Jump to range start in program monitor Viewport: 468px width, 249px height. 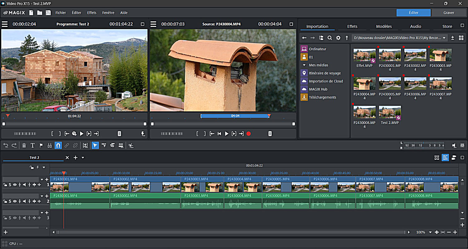pyautogui.click(x=67, y=134)
